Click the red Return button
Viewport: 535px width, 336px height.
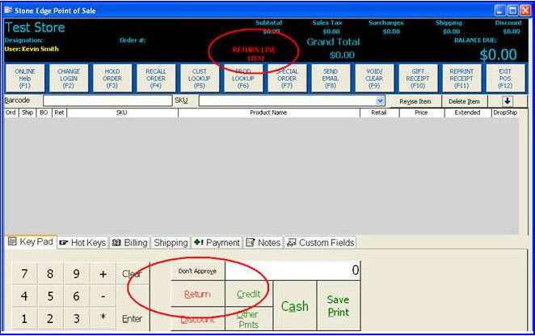click(197, 294)
